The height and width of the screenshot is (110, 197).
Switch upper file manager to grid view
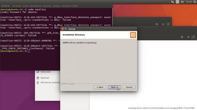[168, 24]
